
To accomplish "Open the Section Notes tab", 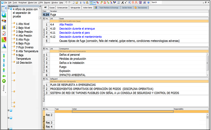I will [x=127, y=8].
